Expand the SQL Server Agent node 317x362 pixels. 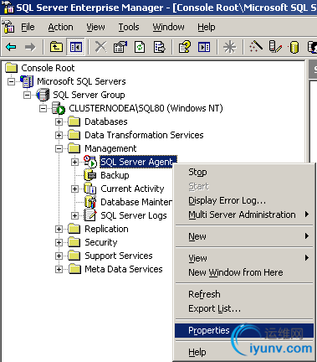click(74, 162)
